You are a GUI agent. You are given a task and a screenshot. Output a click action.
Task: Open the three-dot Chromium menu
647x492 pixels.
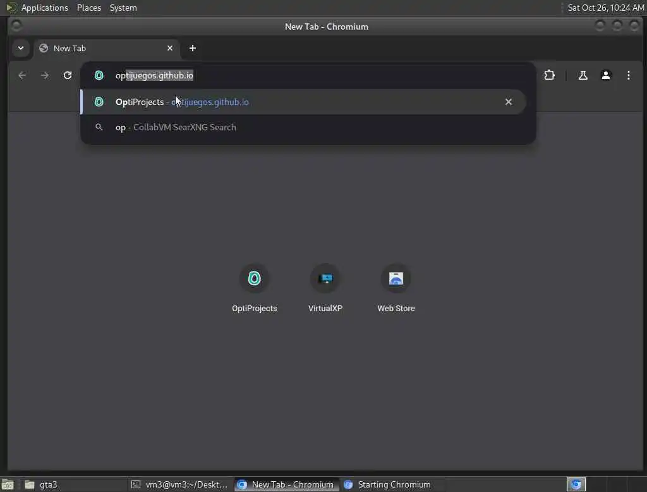coord(629,75)
